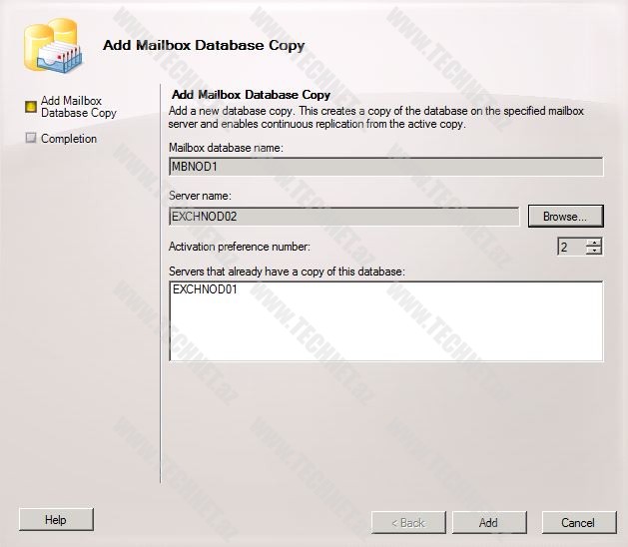Select the Completion step in the sidebar
This screenshot has width=628, height=547.
click(69, 139)
